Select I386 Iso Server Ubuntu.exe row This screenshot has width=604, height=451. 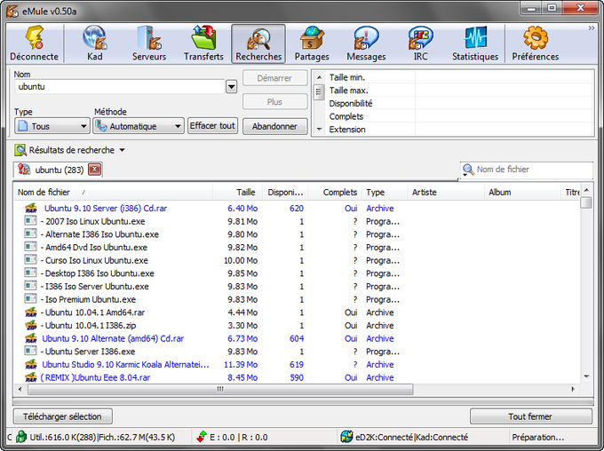coord(297,287)
